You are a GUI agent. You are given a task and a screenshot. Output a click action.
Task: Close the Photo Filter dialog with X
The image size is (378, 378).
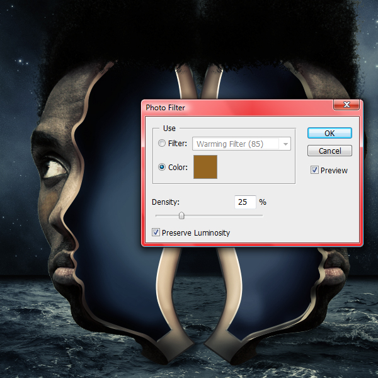tap(346, 105)
